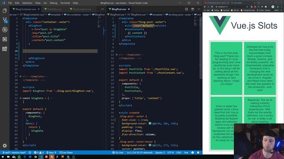Viewport: 284px width, 159px height.
Task: Open the Debug menu
Action: (x=53, y=3)
